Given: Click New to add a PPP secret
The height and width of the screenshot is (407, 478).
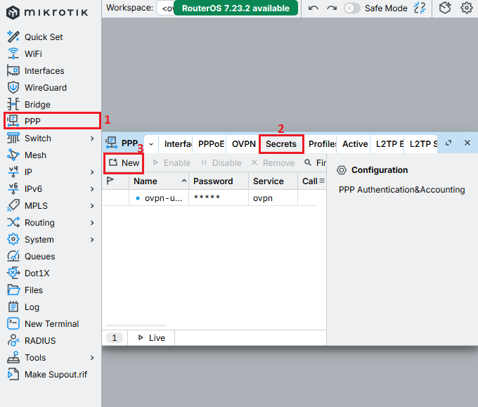Looking at the screenshot, I should point(124,163).
